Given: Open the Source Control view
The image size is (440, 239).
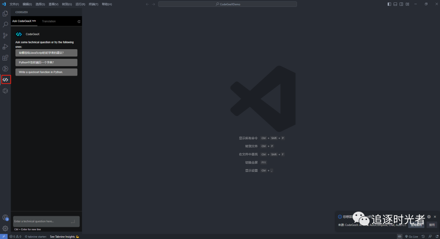Looking at the screenshot, I should (x=5, y=35).
